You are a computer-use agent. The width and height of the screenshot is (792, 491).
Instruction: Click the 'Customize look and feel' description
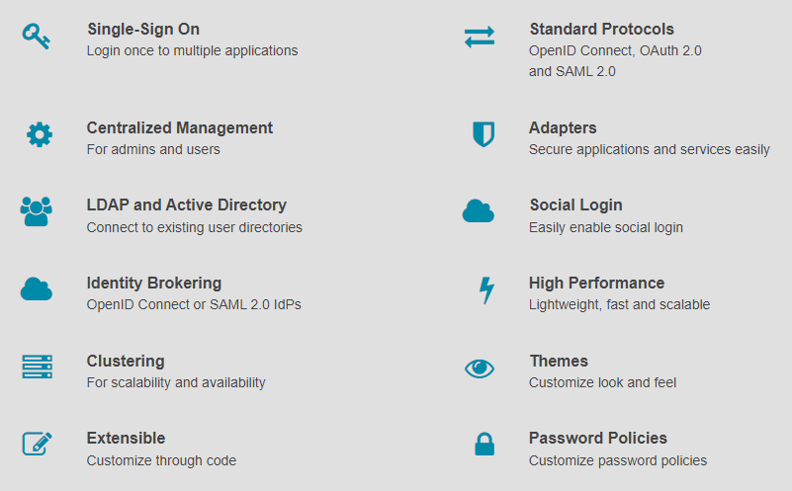click(x=602, y=382)
